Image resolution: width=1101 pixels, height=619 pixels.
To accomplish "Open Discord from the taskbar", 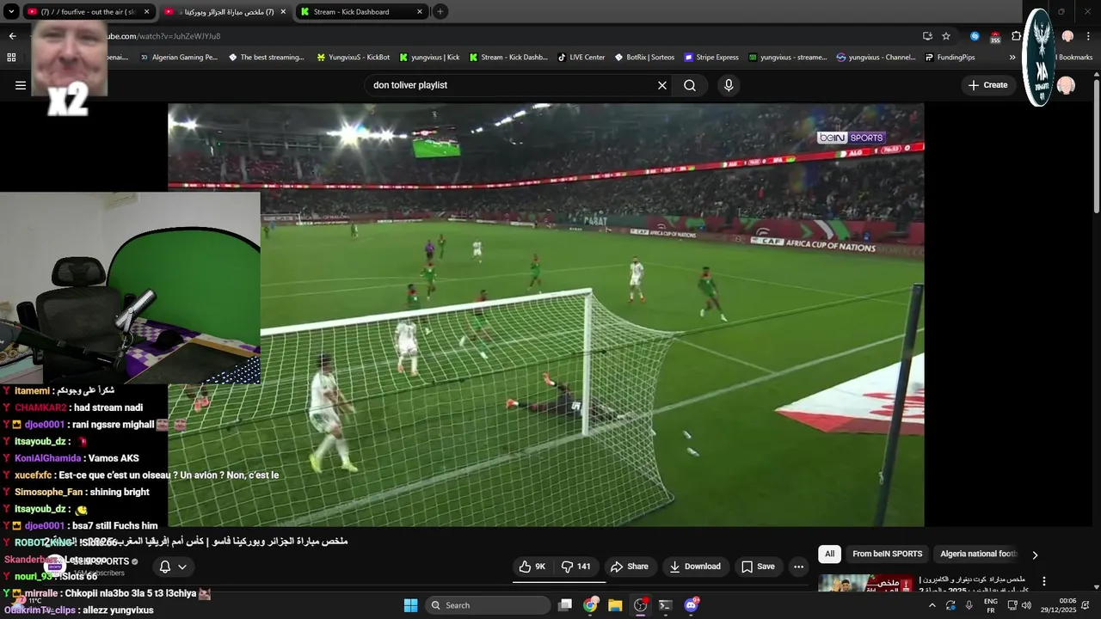I will click(691, 605).
